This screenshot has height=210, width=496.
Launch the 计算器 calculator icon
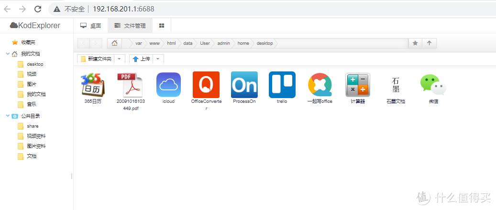[357, 85]
